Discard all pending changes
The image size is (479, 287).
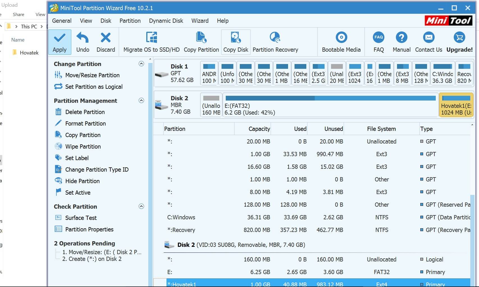106,42
